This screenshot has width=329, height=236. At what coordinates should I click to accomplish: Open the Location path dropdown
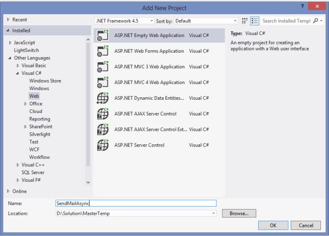(x=214, y=214)
